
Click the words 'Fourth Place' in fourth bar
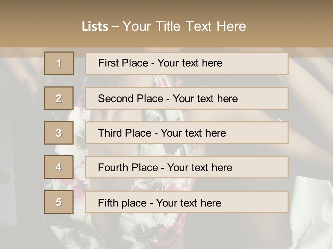pos(128,167)
